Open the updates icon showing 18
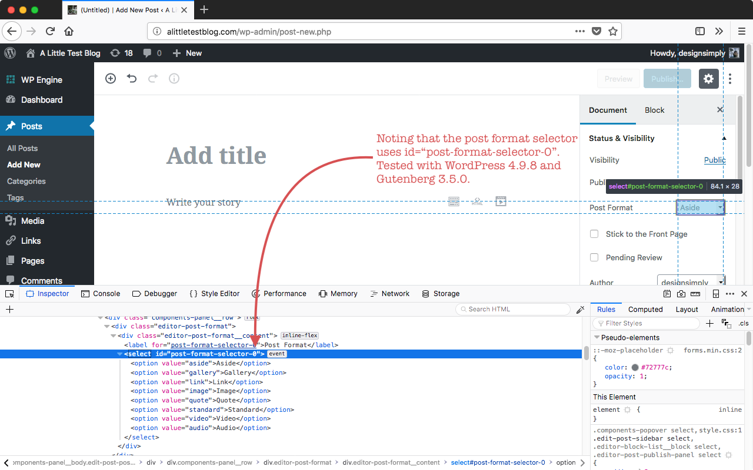This screenshot has height=470, width=753. tap(121, 53)
